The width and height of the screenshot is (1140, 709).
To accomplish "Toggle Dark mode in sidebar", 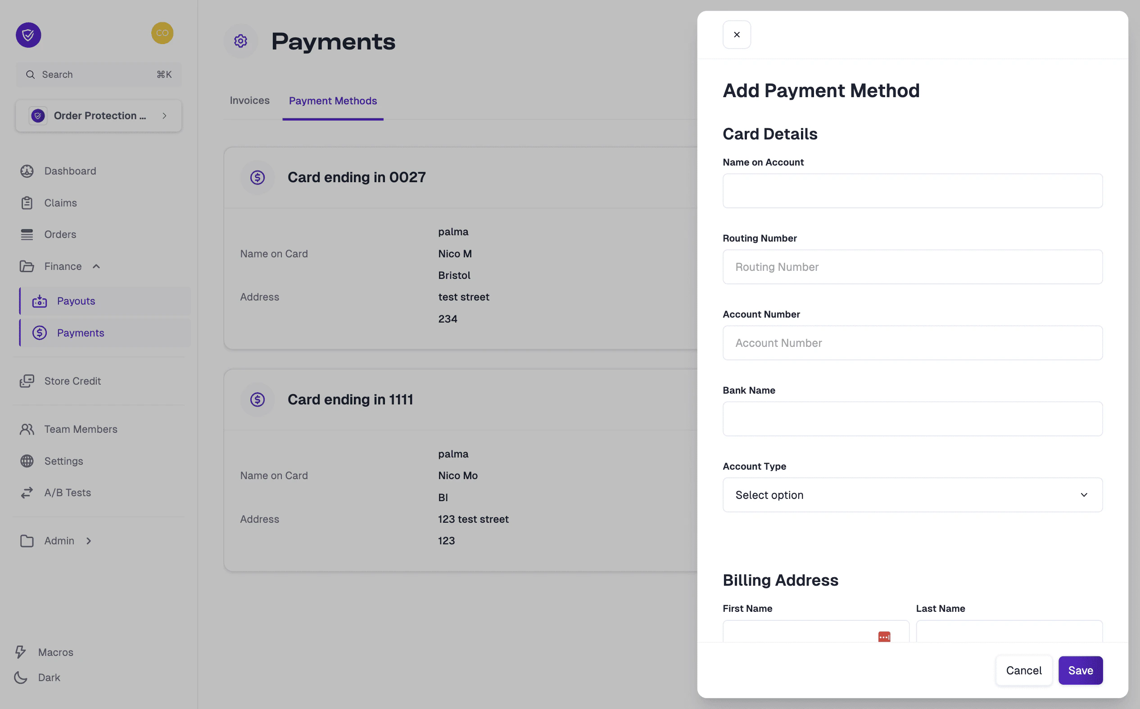I will 20,677.
